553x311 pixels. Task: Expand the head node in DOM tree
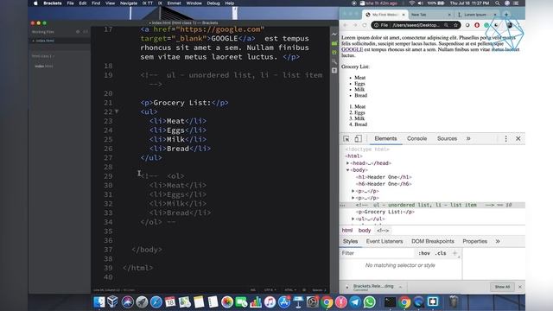coord(347,163)
